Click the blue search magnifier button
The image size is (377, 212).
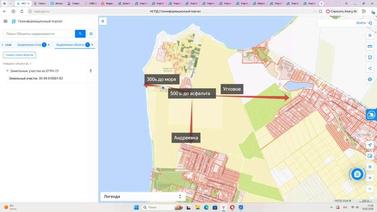(80, 34)
